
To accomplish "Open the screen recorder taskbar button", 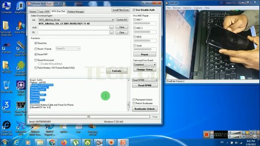I will (x=111, y=142).
